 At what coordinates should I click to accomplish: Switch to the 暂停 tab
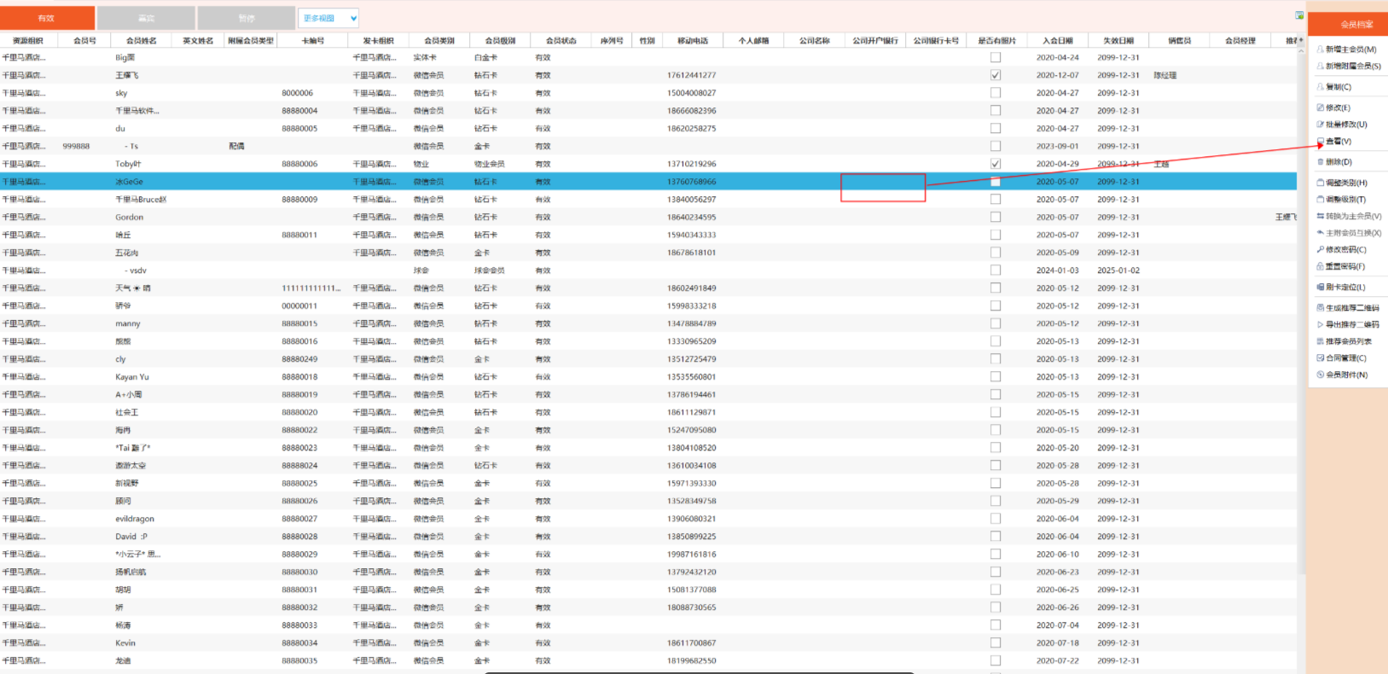coord(247,18)
